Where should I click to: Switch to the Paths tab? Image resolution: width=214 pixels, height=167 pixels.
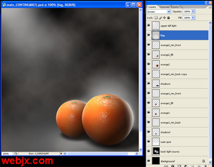[x=175, y=7]
